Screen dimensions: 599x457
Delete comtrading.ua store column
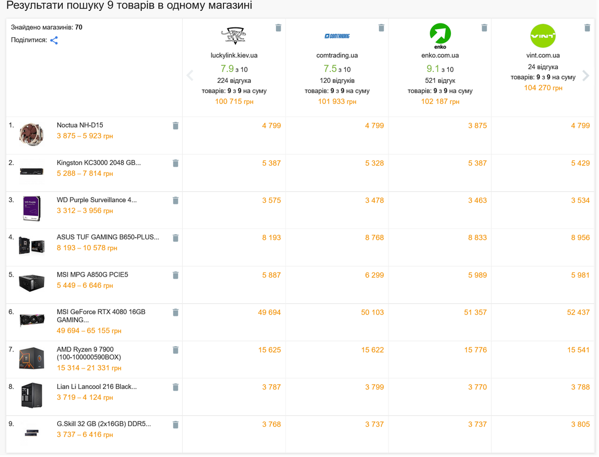(381, 28)
